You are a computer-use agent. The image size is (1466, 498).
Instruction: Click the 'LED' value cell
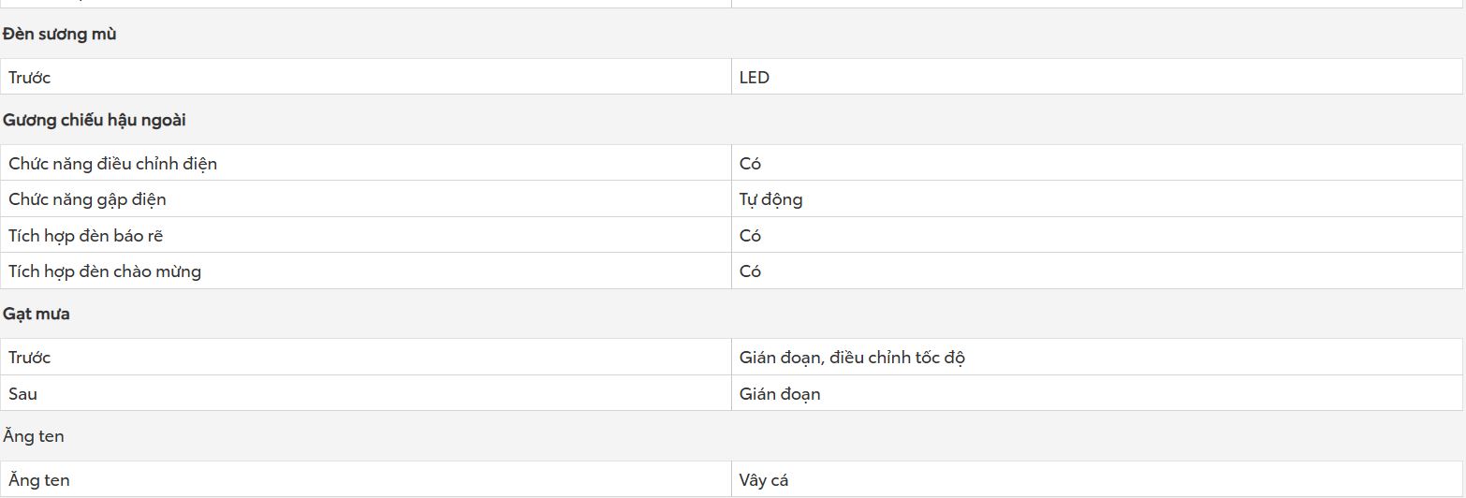1097,77
